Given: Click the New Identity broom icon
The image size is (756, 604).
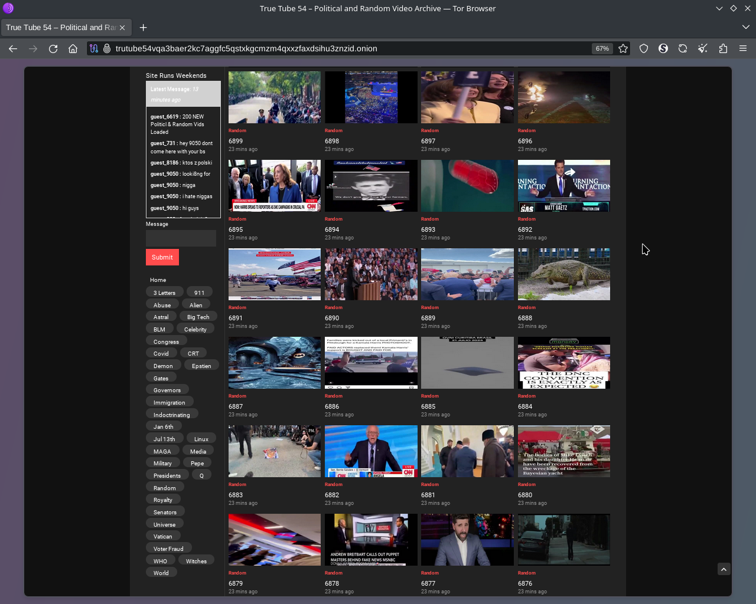Looking at the screenshot, I should pyautogui.click(x=703, y=48).
